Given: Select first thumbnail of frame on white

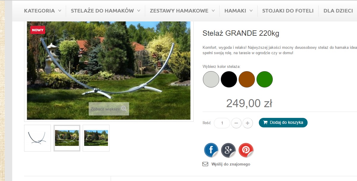Looking at the screenshot, I should (x=37, y=138).
